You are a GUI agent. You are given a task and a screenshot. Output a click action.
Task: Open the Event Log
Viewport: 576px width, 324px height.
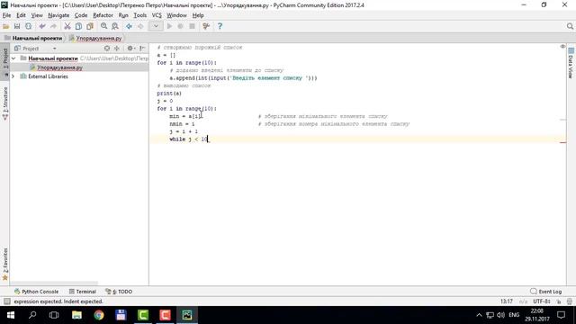(x=546, y=292)
